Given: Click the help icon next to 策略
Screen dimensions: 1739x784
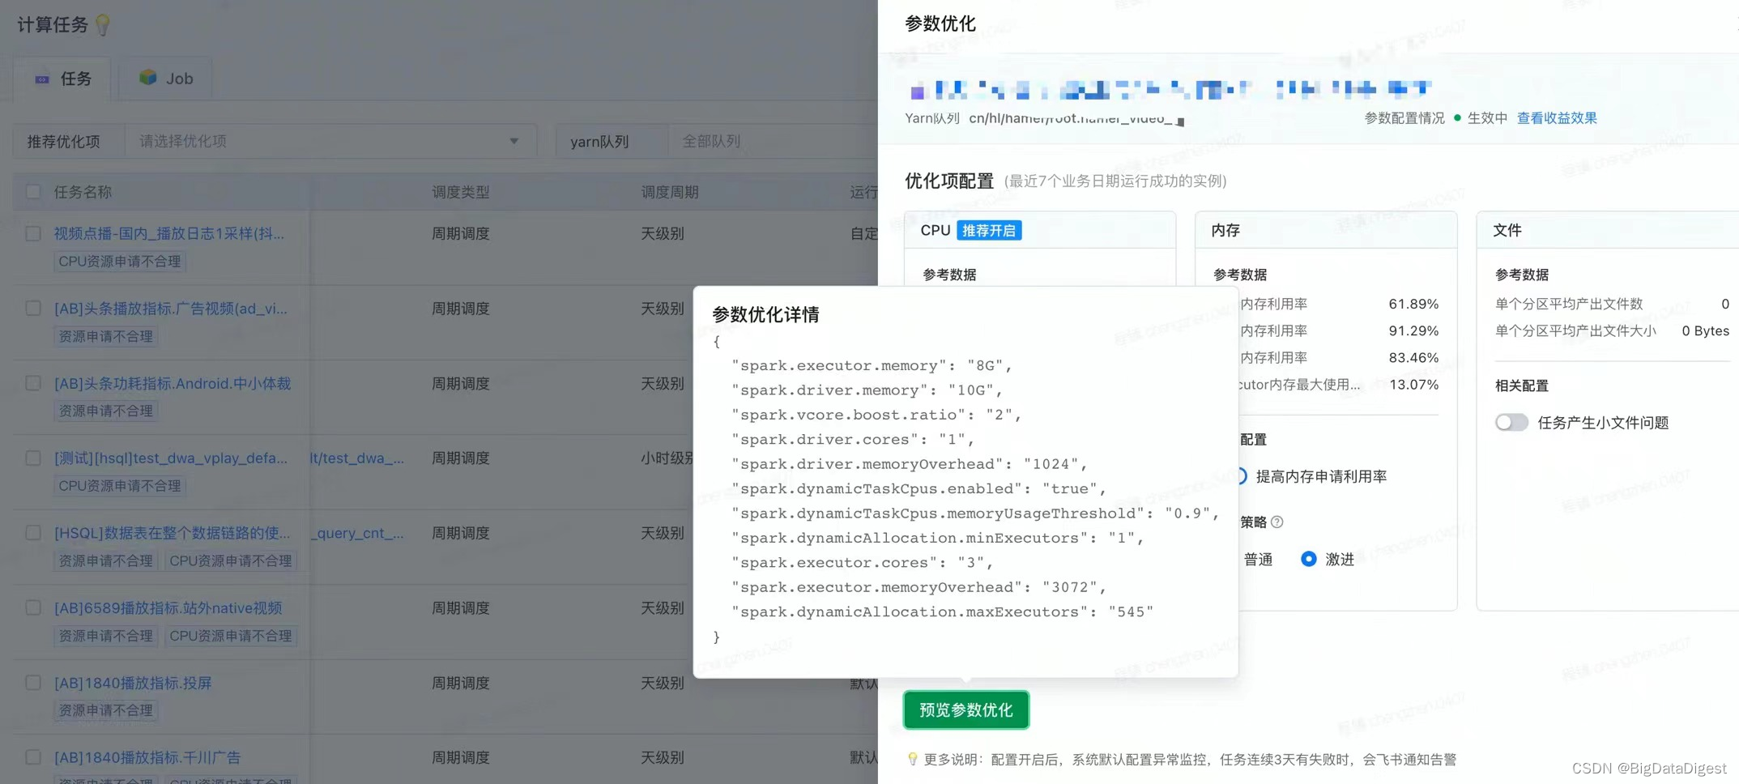Looking at the screenshot, I should tap(1277, 522).
